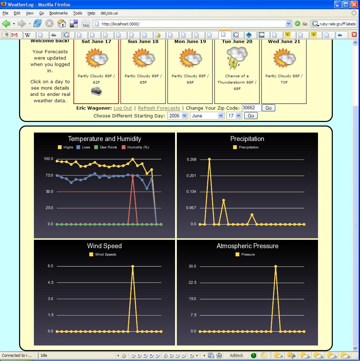Go to the Home page icon

pos(61,24)
